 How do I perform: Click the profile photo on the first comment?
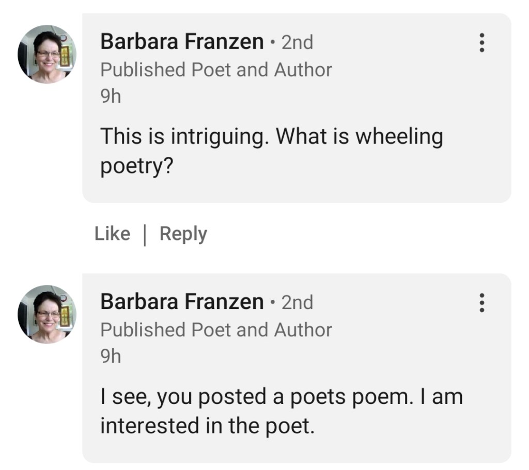tap(47, 54)
